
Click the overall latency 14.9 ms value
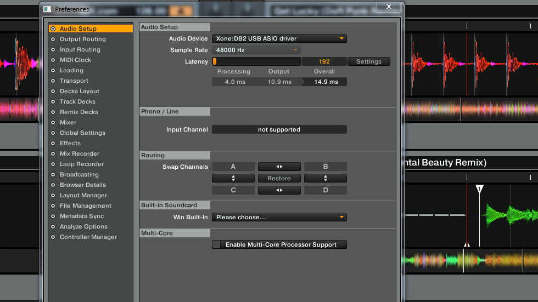(326, 82)
